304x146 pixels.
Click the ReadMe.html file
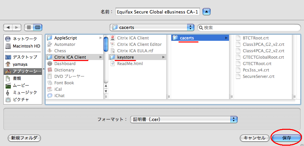coord(137,63)
